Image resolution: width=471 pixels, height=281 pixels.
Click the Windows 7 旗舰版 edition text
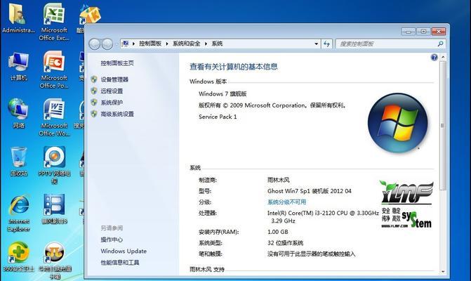[223, 93]
